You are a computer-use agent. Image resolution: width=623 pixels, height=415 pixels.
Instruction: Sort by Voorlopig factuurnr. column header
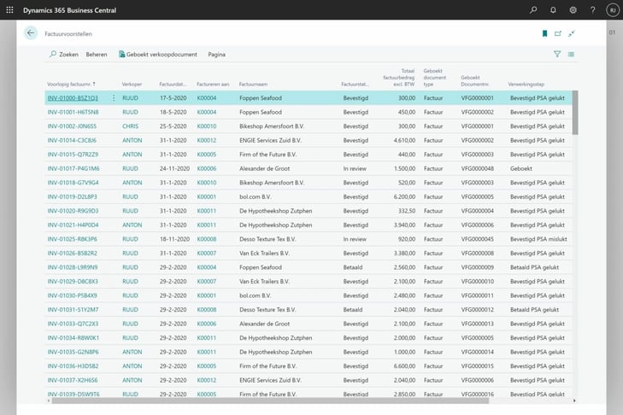pos(71,85)
